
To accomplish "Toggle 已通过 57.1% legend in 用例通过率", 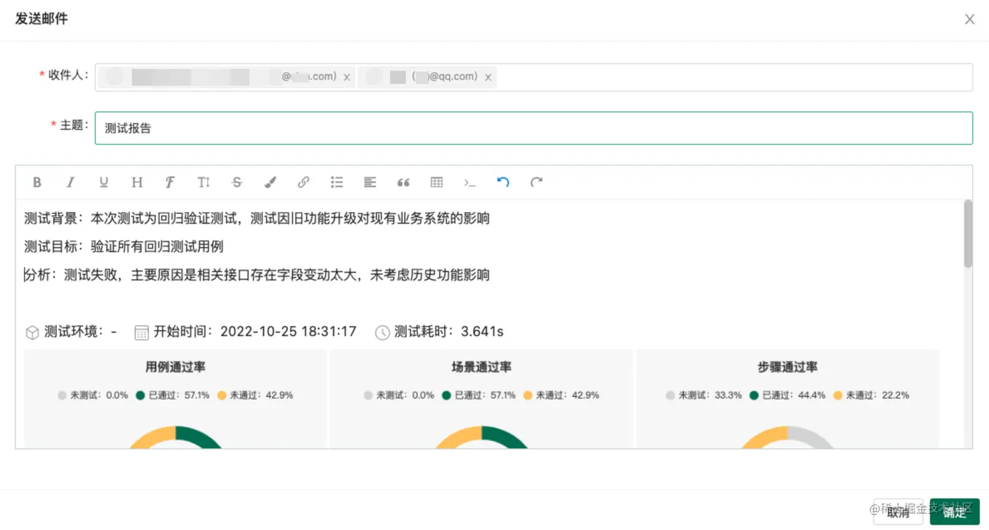I will 173,395.
